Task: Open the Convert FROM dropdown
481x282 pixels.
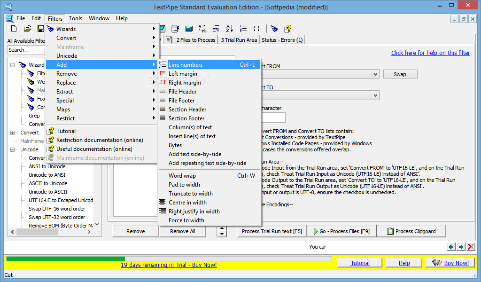Action: pyautogui.click(x=375, y=74)
